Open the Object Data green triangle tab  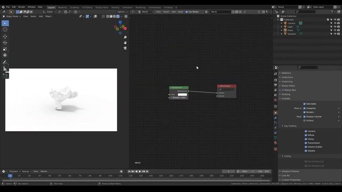pos(276,138)
